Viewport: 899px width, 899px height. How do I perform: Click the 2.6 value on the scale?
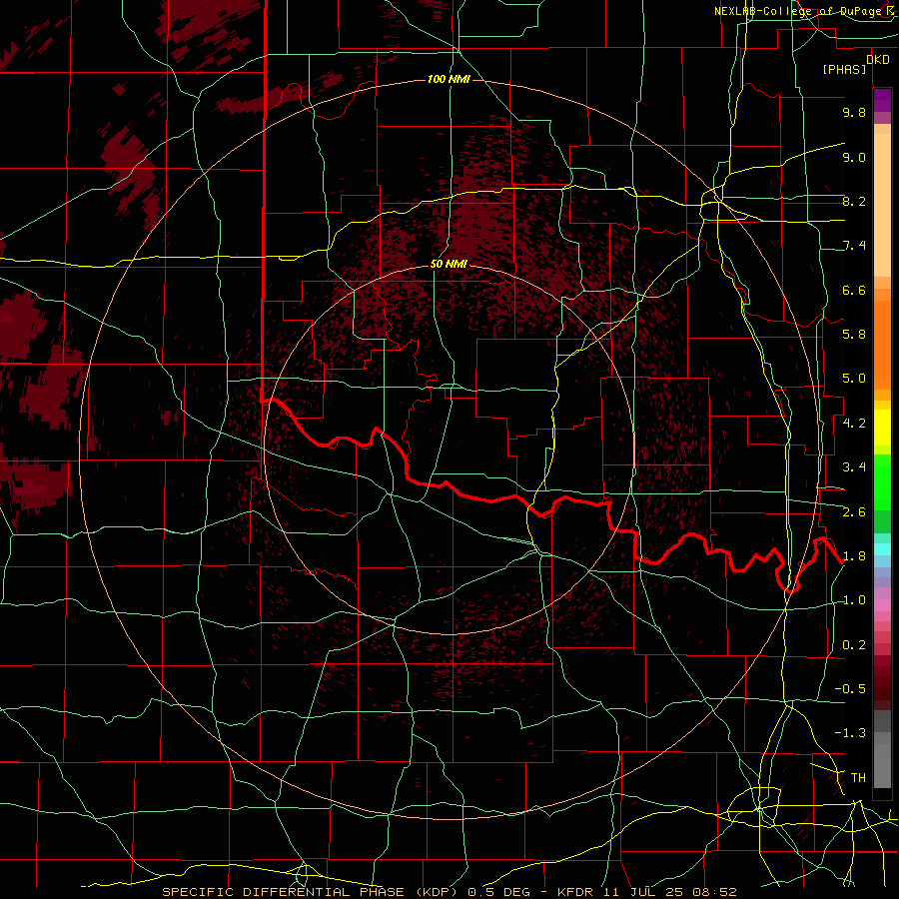click(854, 512)
